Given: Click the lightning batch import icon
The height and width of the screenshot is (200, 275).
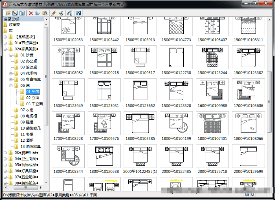Looking at the screenshot, I should 54,13.
